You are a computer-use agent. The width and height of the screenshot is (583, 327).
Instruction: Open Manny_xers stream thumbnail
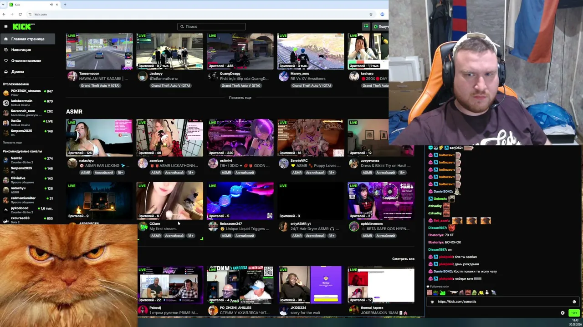tap(311, 51)
